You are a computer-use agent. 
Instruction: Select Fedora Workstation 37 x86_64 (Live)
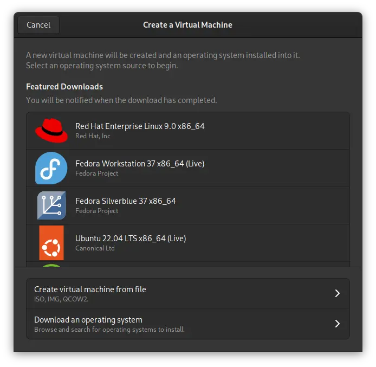188,168
